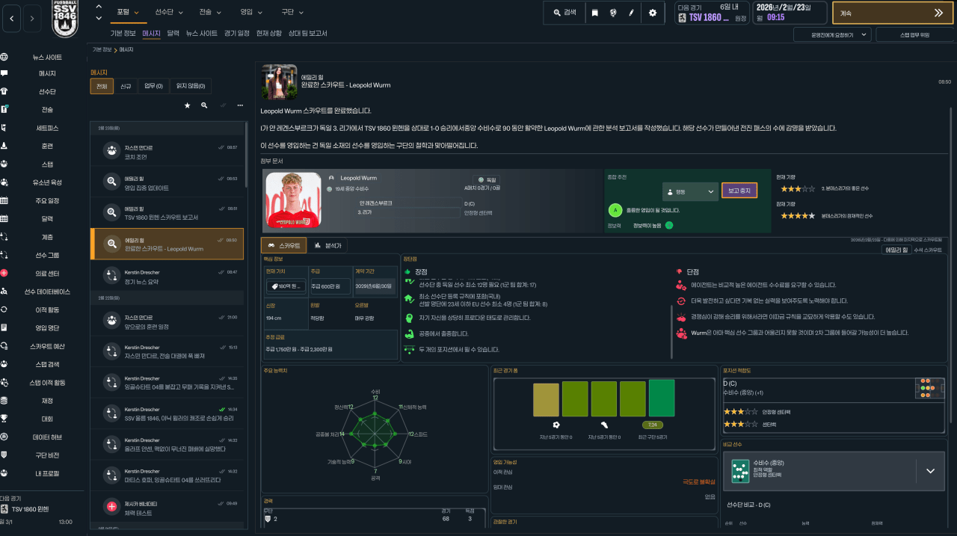Open the bookmark icon in the top toolbar
Viewport: 957px width, 536px height.
(x=594, y=13)
